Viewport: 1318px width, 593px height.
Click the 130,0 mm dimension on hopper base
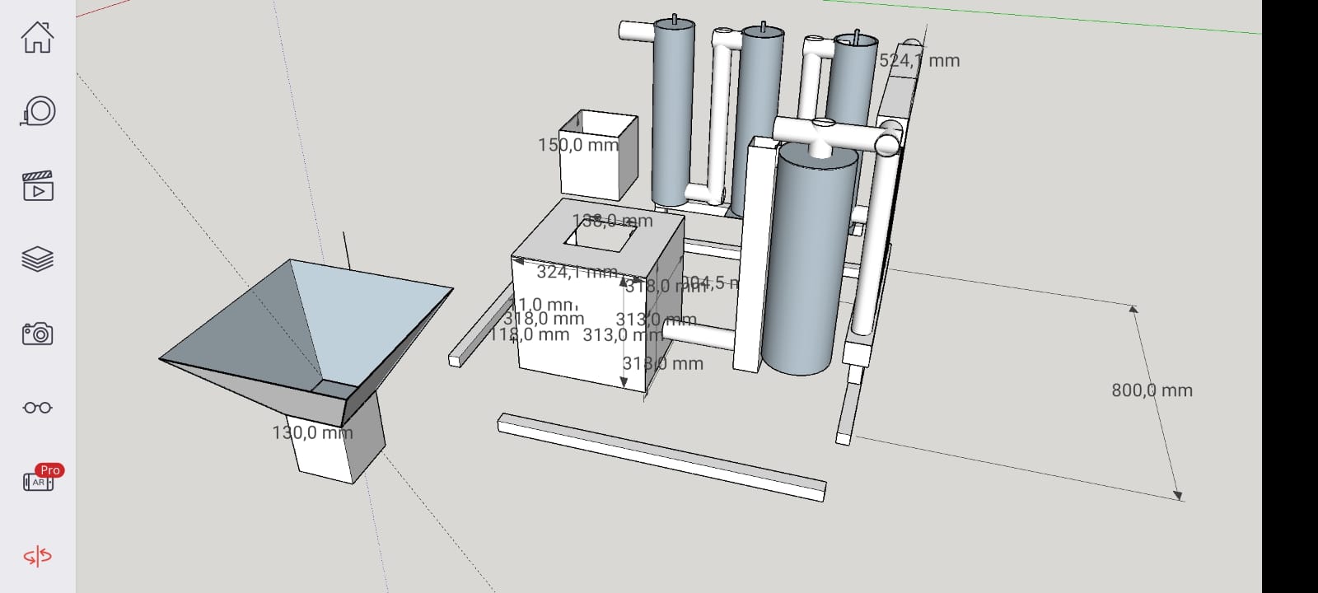(312, 432)
